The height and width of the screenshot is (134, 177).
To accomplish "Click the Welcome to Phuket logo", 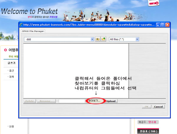I will pos(29,11).
